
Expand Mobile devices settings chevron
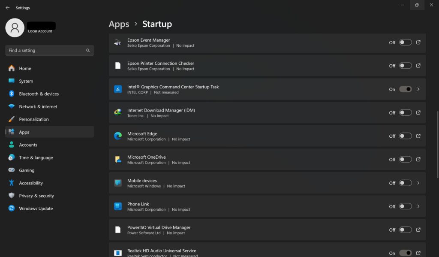click(x=418, y=183)
